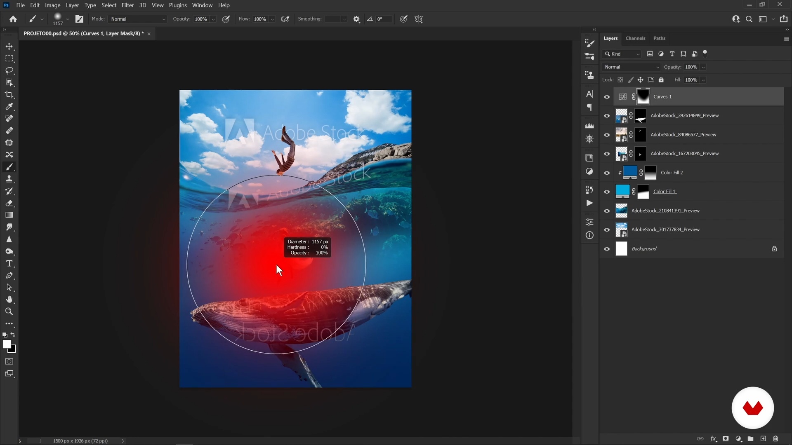The width and height of the screenshot is (792, 445).
Task: Select the Brush tool in toolbar
Action: click(9, 167)
